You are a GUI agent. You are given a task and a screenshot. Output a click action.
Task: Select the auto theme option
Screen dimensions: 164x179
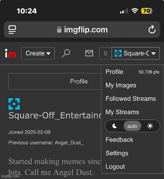point(133,126)
